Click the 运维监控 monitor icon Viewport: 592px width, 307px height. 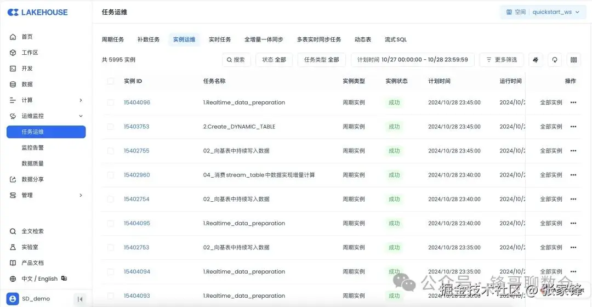(x=13, y=116)
